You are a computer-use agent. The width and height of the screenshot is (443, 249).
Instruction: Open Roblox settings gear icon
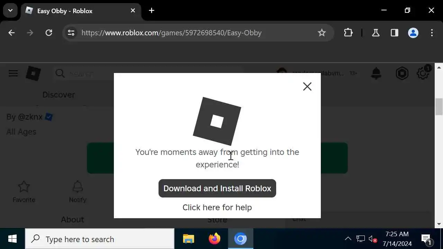pyautogui.click(x=423, y=73)
